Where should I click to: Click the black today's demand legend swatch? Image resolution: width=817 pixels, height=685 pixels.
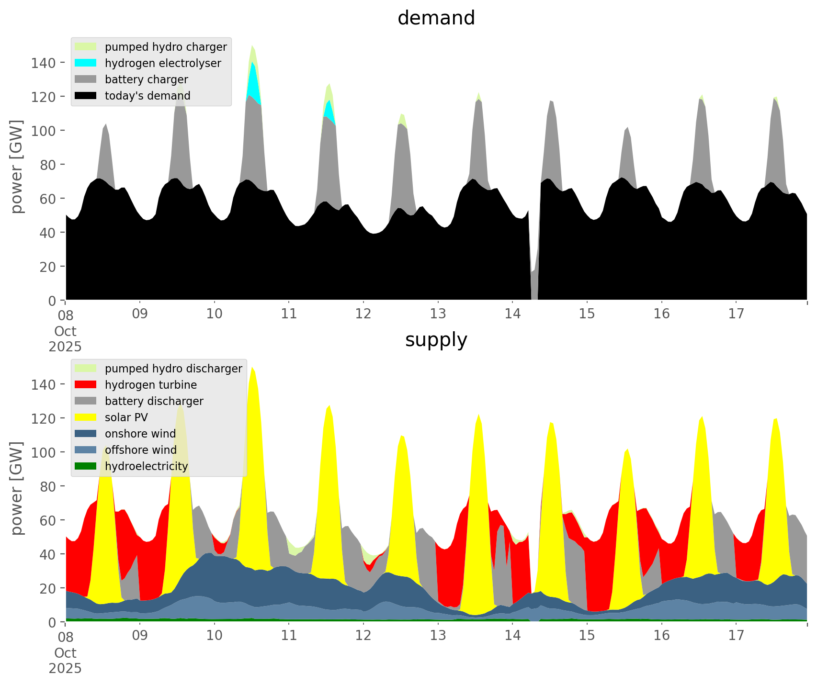click(x=86, y=96)
